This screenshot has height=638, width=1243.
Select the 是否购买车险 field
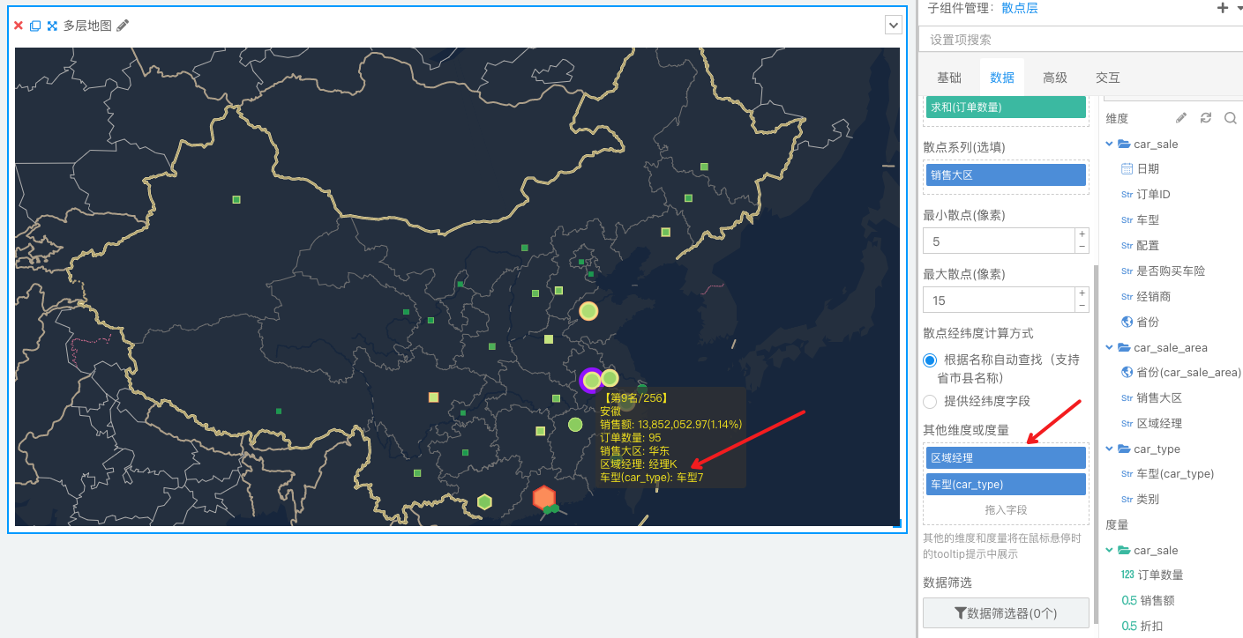pos(1171,271)
